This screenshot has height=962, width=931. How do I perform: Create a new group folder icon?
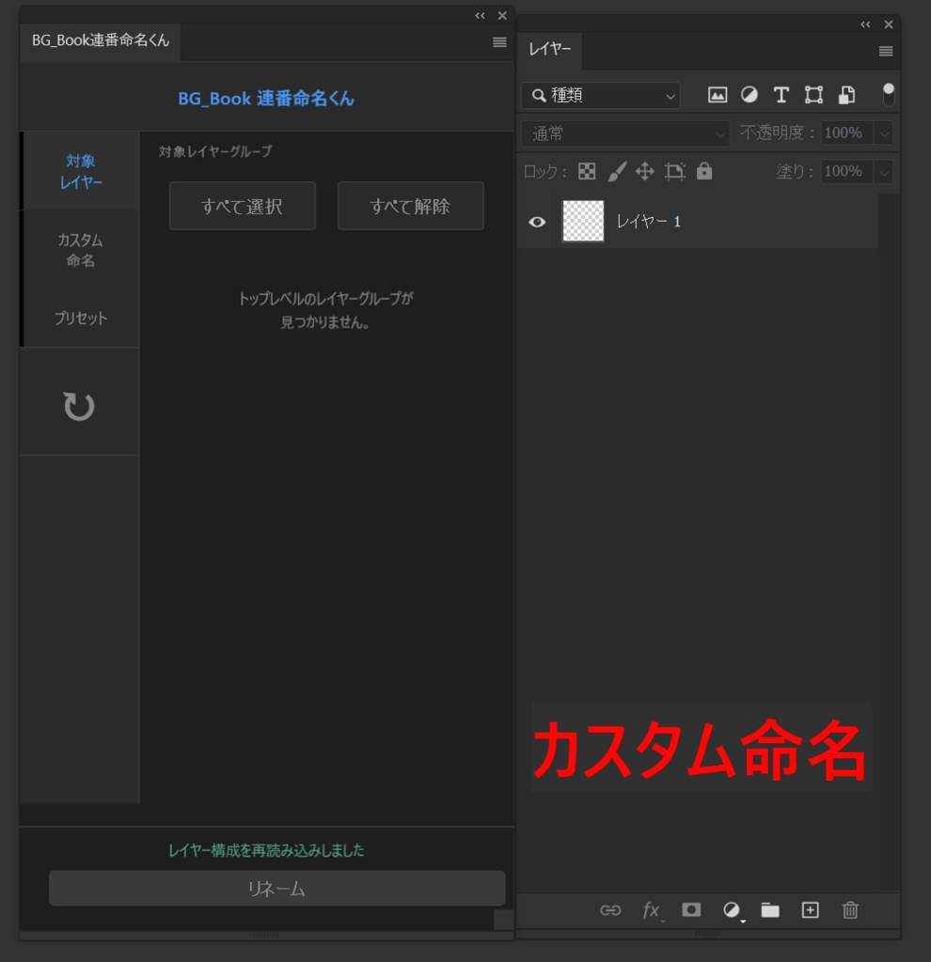[770, 909]
